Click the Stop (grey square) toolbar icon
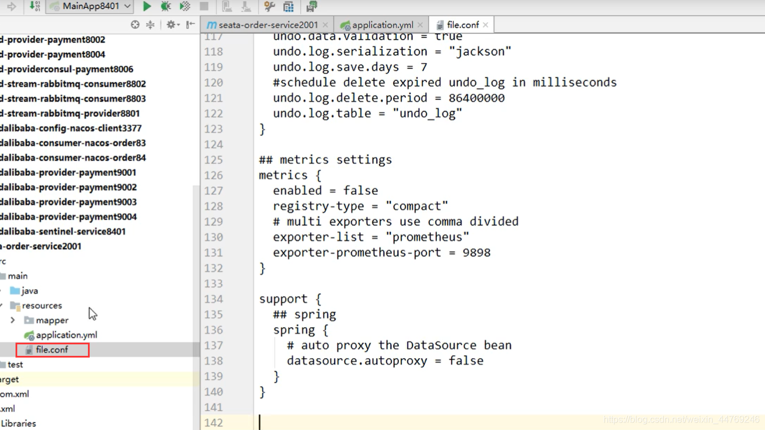Viewport: 765px width, 430px height. point(203,6)
